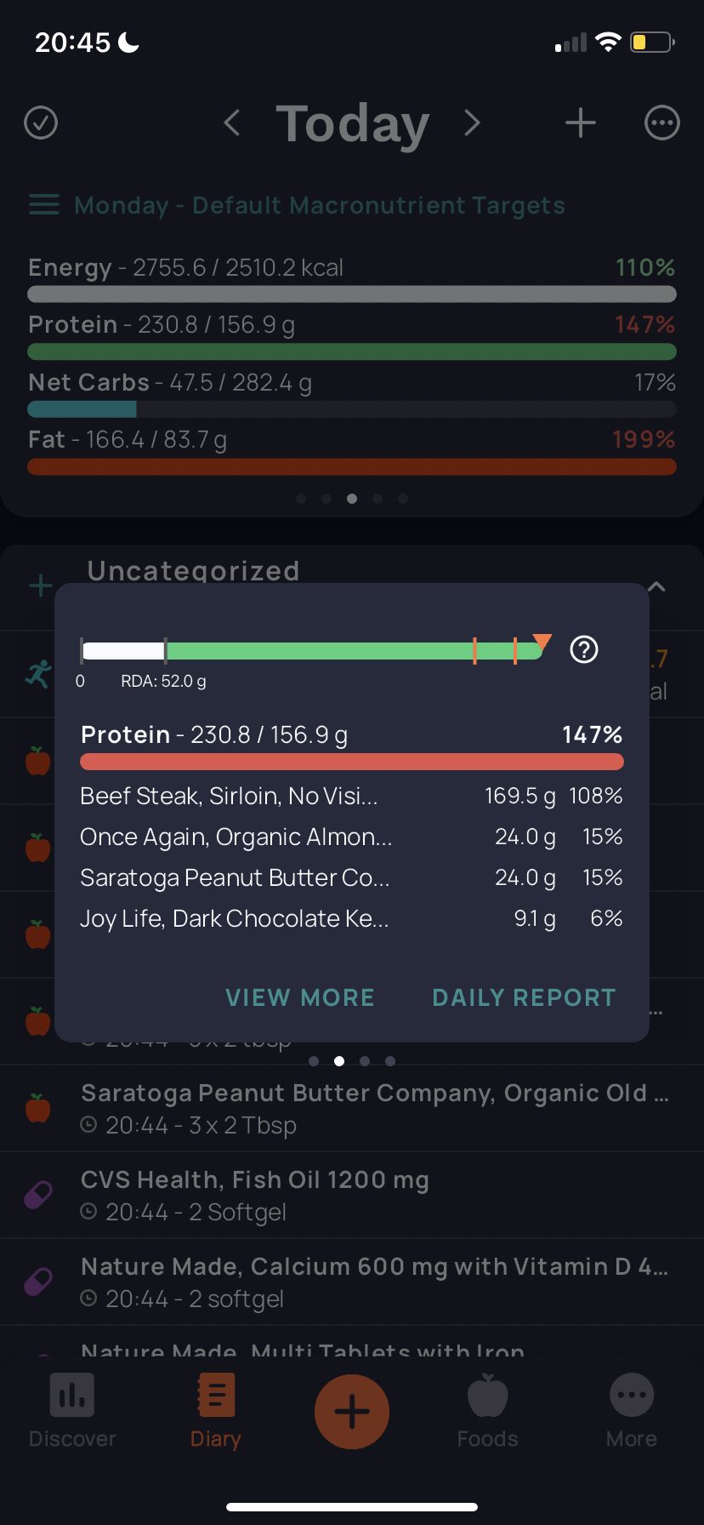
Task: Select Beef Steak Sirloin row in popup
Action: [352, 797]
